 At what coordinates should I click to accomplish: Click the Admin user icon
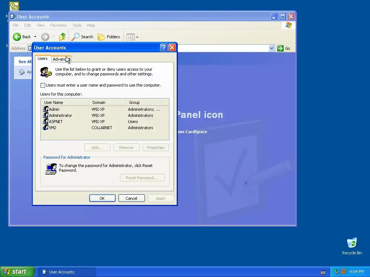coord(46,109)
